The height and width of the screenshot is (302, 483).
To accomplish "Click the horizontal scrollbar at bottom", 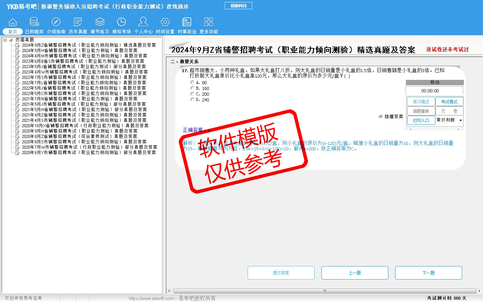I will click(x=324, y=291).
